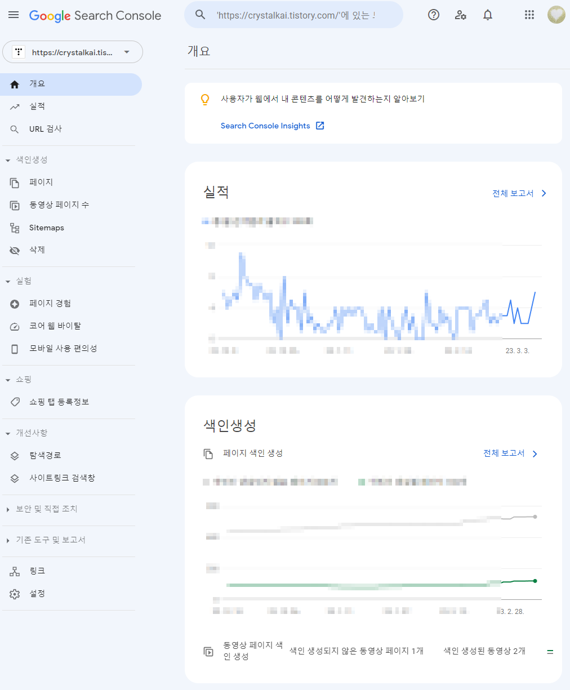570x690 pixels.
Task: Click the gear icon beside 설정
Action: [x=15, y=594]
